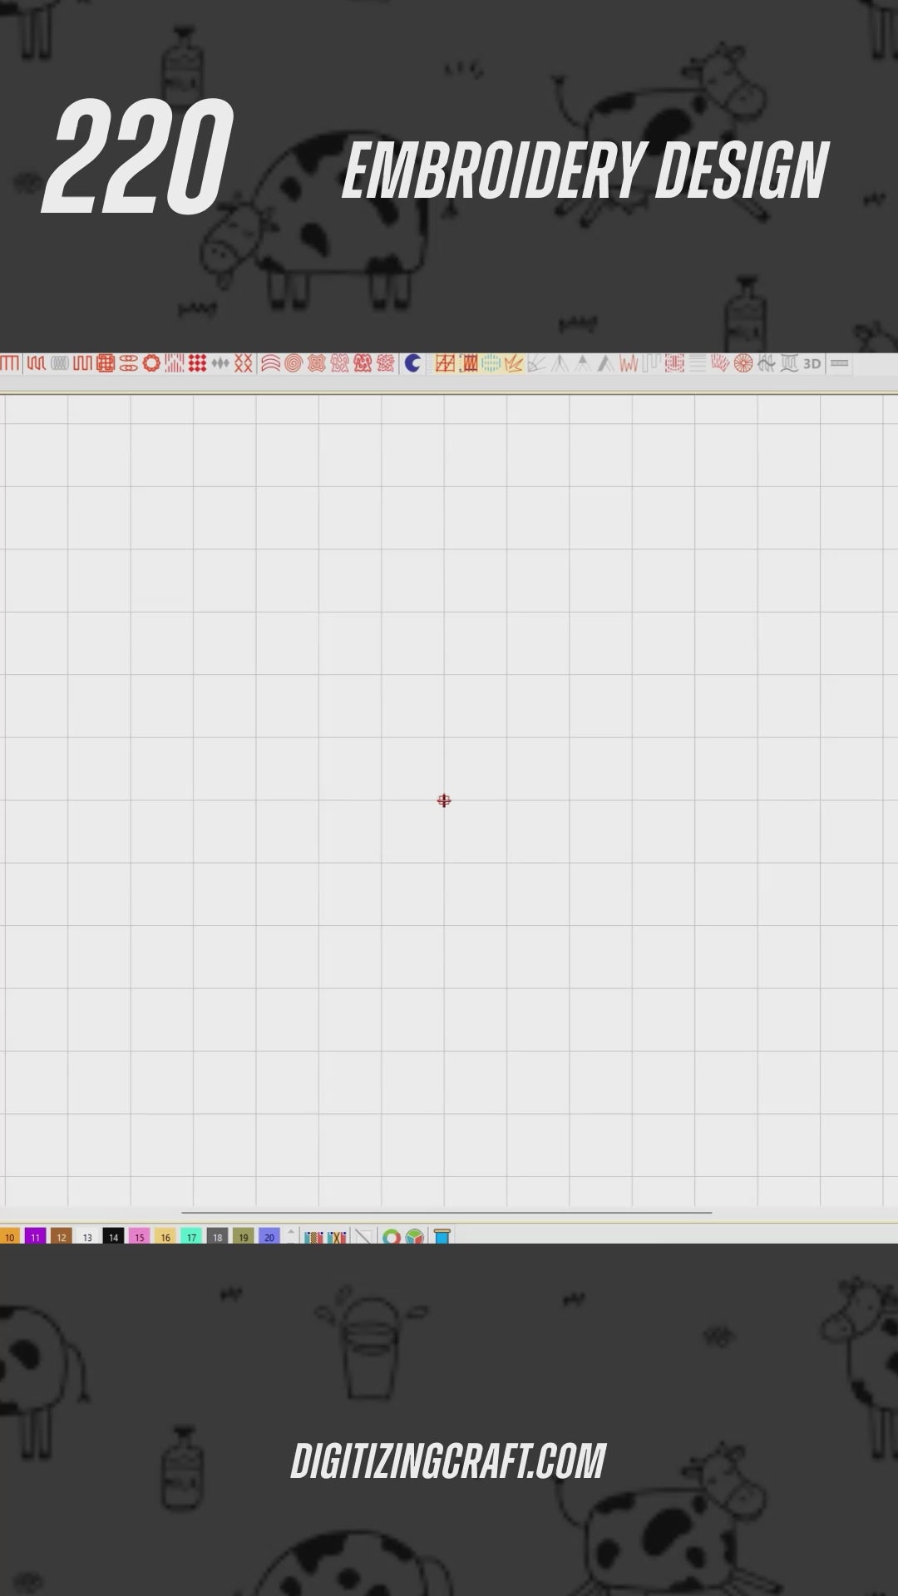The width and height of the screenshot is (898, 1596).
Task: Expand the color palette scroll arrow
Action: [x=291, y=1232]
